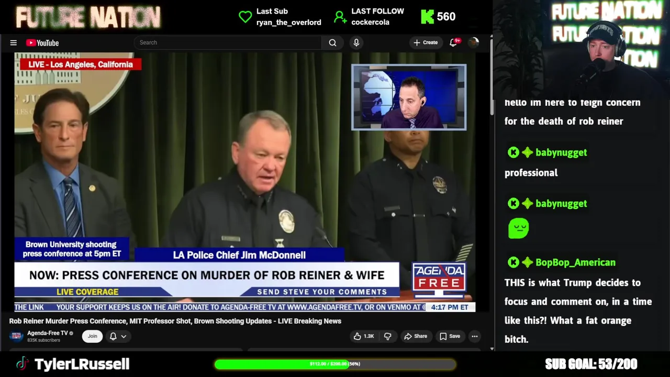Click the Last Follow person icon

(340, 17)
